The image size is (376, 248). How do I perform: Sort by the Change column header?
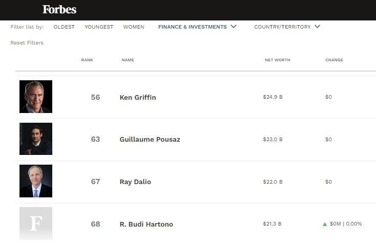click(x=335, y=60)
